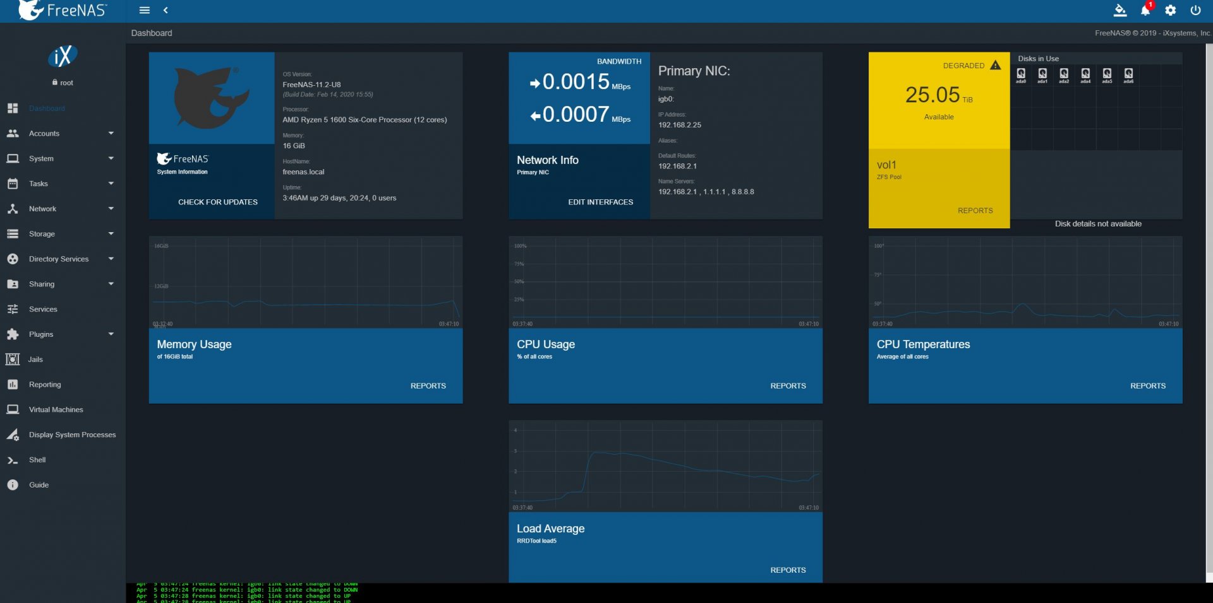Click EDIT INTERFACES button
Viewport: 1213px width, 603px height.
pos(600,202)
